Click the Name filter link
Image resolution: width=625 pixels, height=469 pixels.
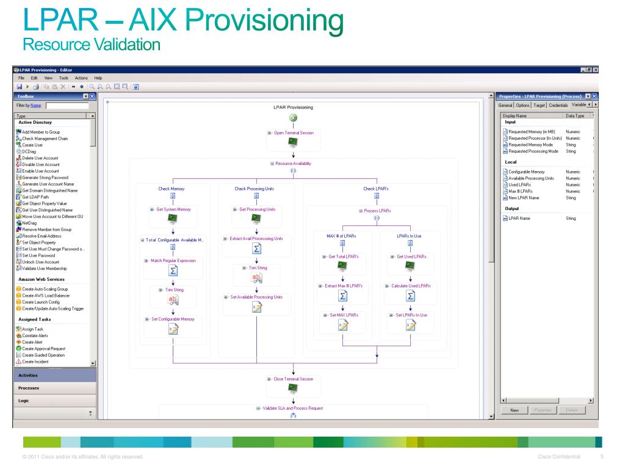(36, 105)
